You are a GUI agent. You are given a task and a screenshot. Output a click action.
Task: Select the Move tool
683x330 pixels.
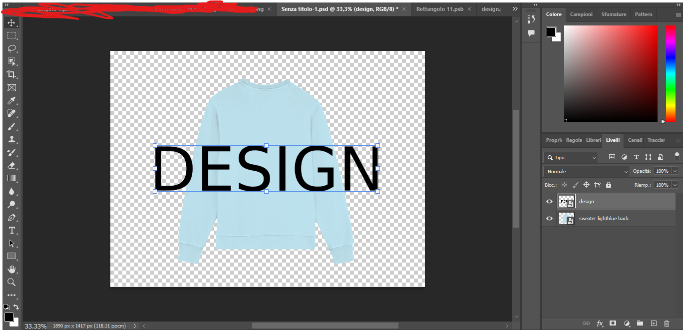[x=12, y=22]
